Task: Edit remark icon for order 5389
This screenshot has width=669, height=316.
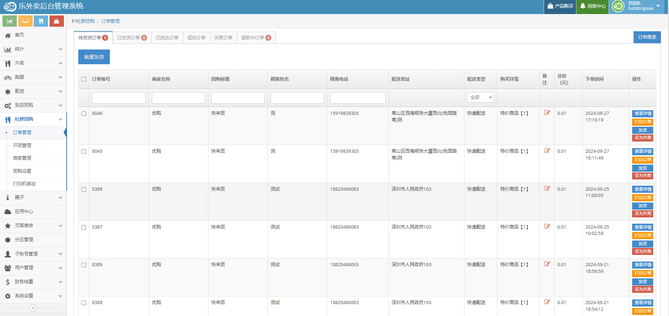Action: point(547,189)
